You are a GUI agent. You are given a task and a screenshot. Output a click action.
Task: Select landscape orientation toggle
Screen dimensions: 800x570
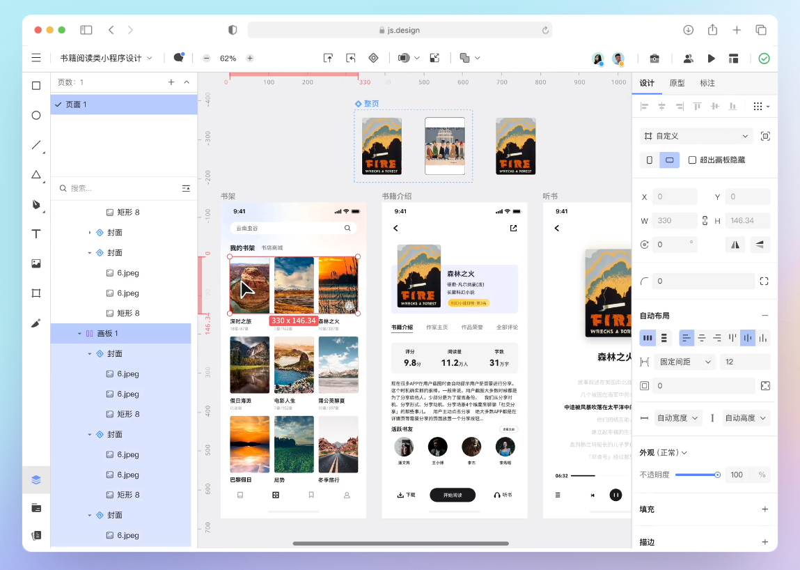669,160
